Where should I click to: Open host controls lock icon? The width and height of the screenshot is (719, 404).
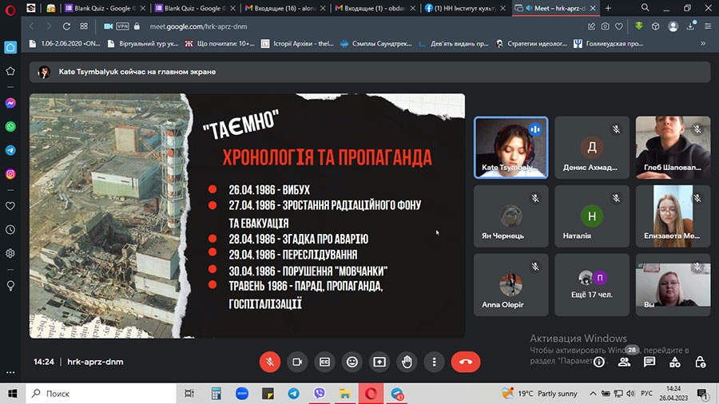[x=700, y=362]
